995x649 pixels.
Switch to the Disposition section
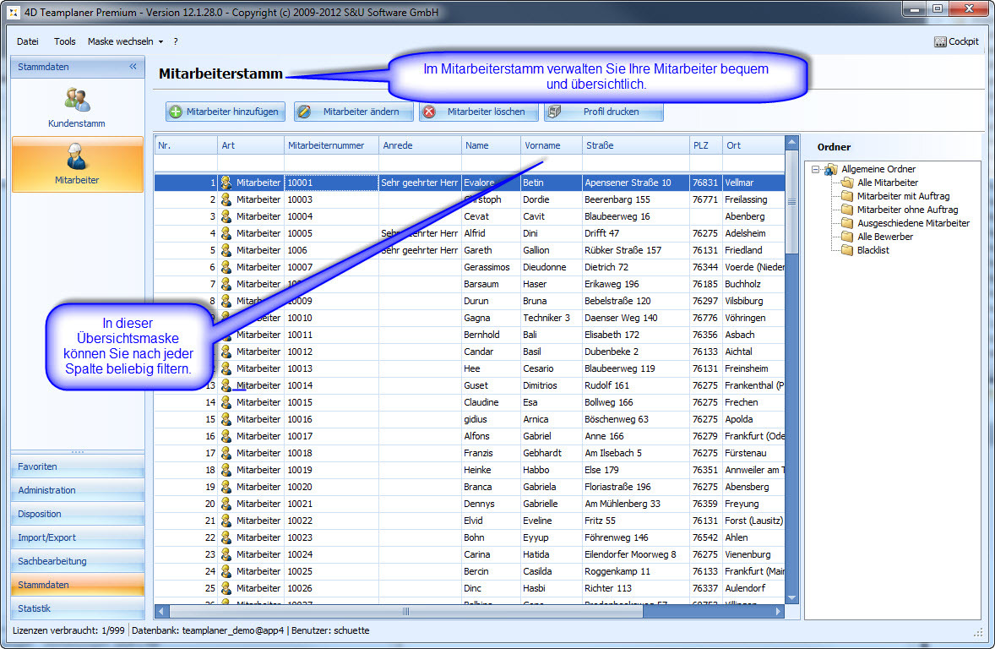[x=77, y=514]
